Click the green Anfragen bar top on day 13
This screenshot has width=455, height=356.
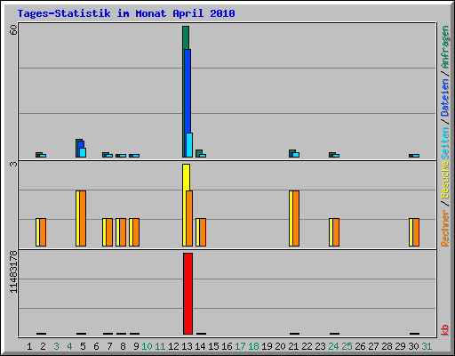186,37
